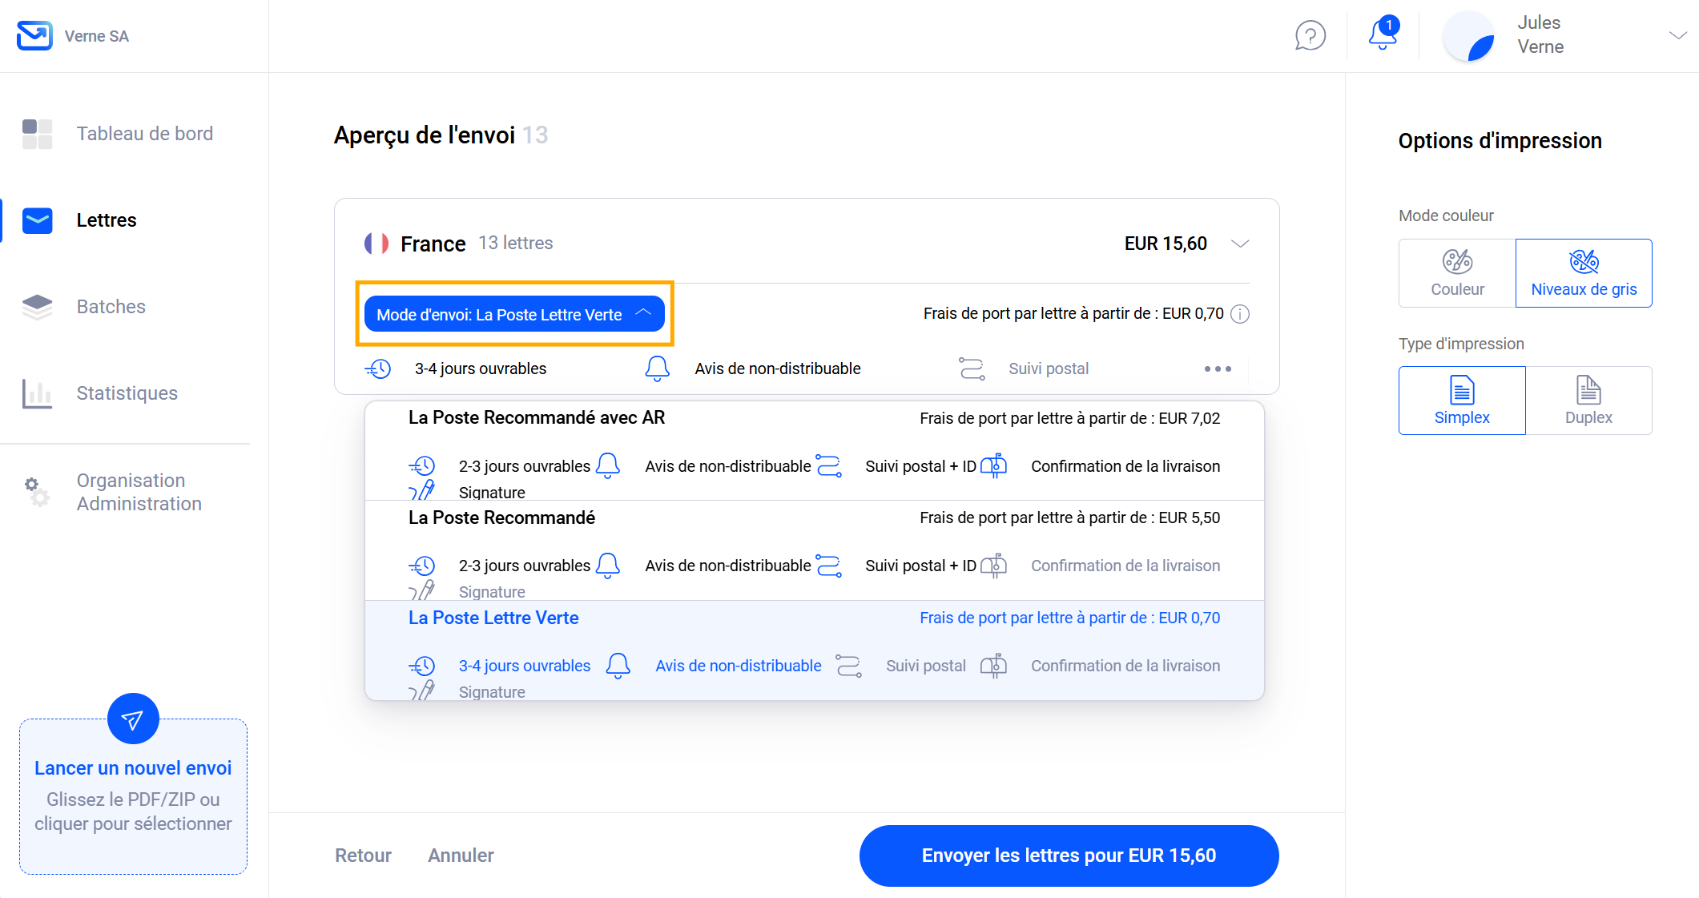Open the three dots more options
The image size is (1699, 898).
[1217, 368]
